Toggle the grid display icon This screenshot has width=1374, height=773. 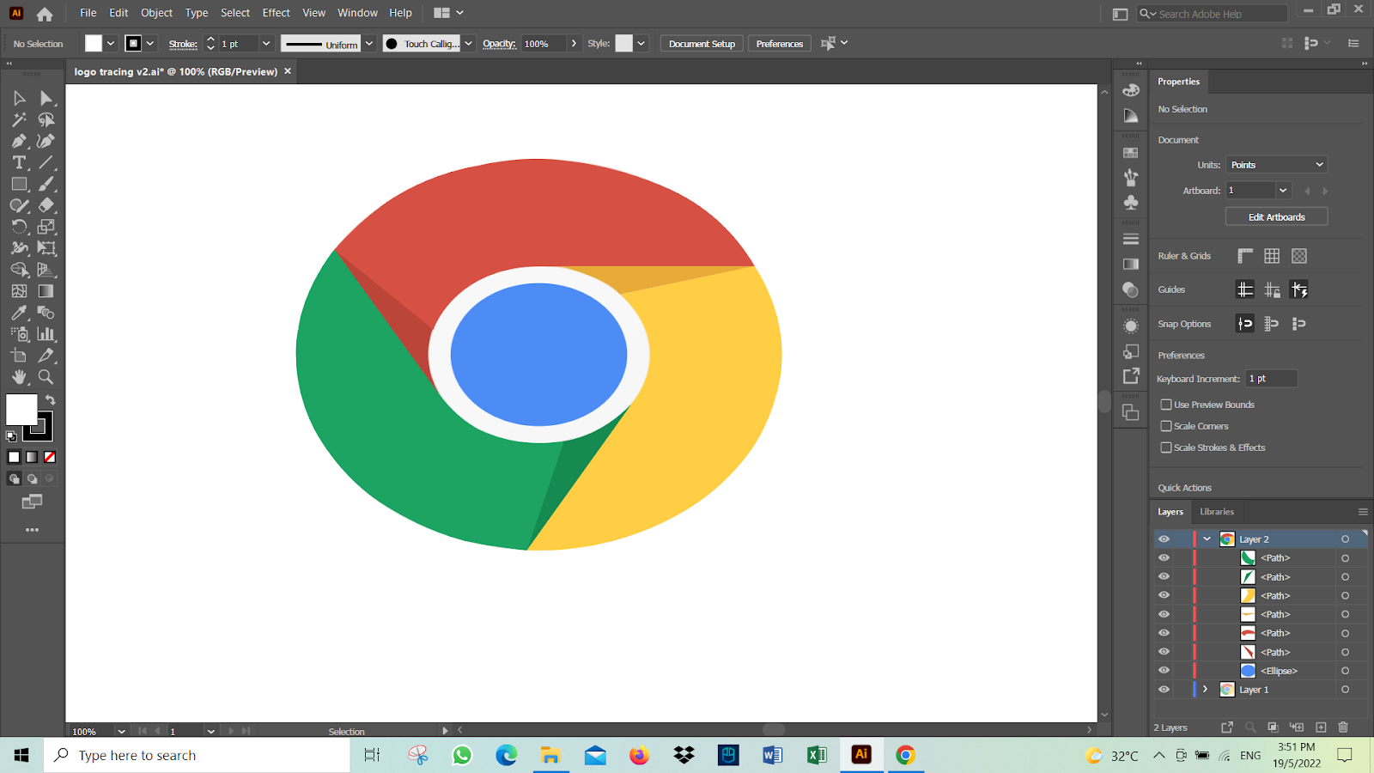point(1272,256)
